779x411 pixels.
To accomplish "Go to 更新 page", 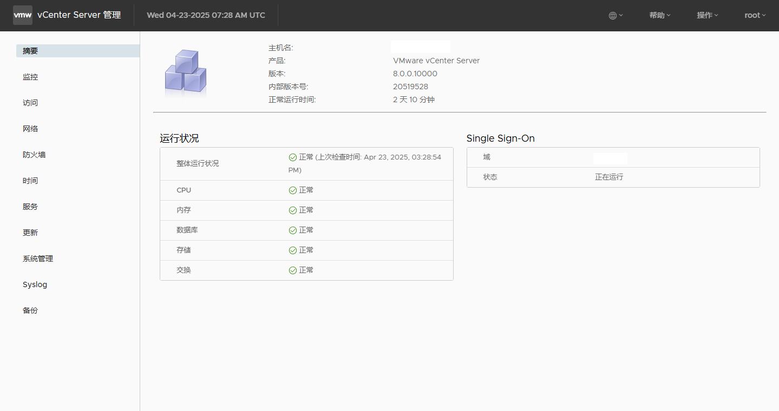I will pyautogui.click(x=30, y=233).
